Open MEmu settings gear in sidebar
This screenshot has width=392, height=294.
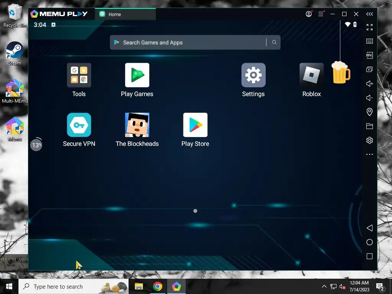tap(369, 140)
